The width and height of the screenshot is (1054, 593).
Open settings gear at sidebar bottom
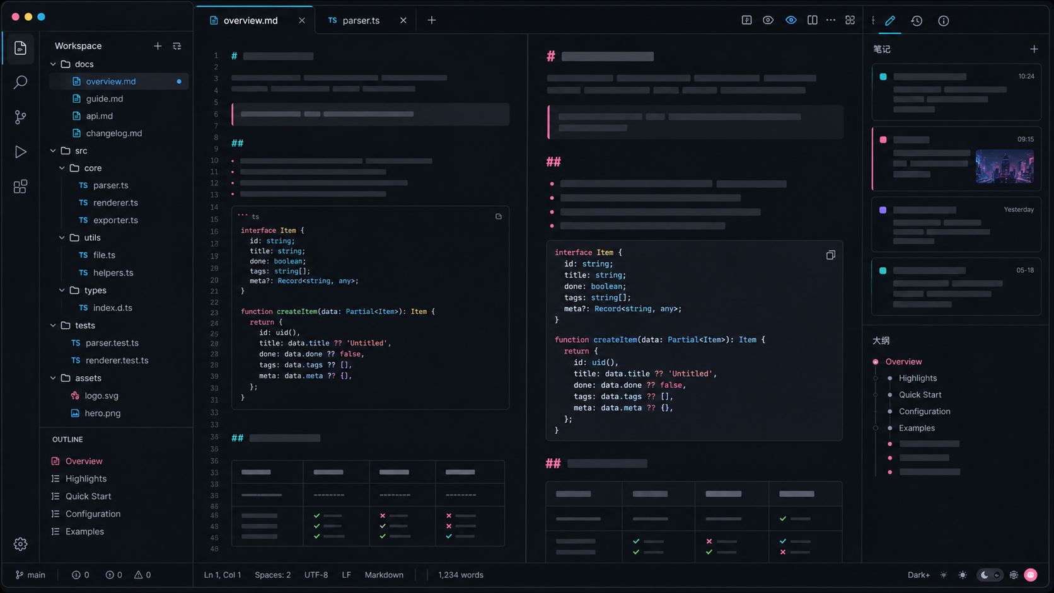tap(20, 544)
